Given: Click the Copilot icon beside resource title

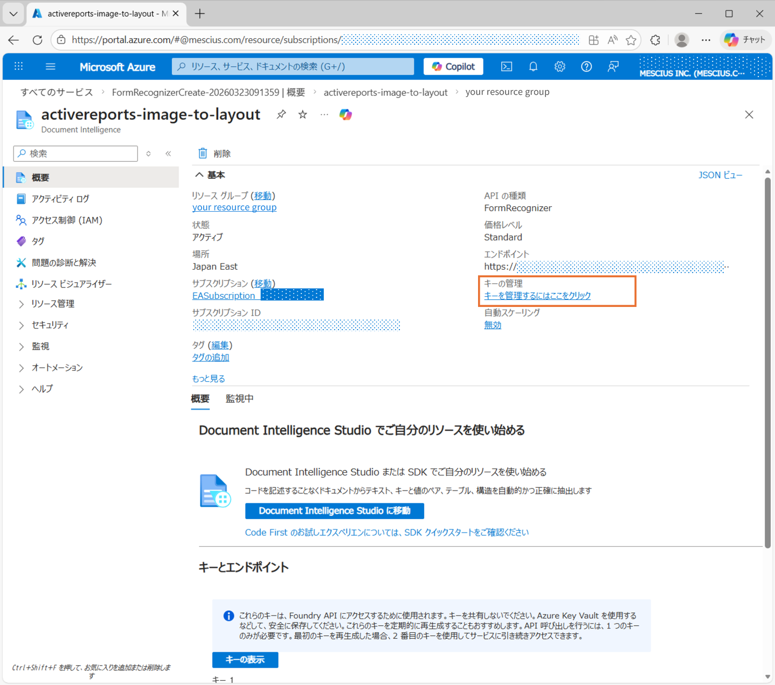Looking at the screenshot, I should [345, 114].
